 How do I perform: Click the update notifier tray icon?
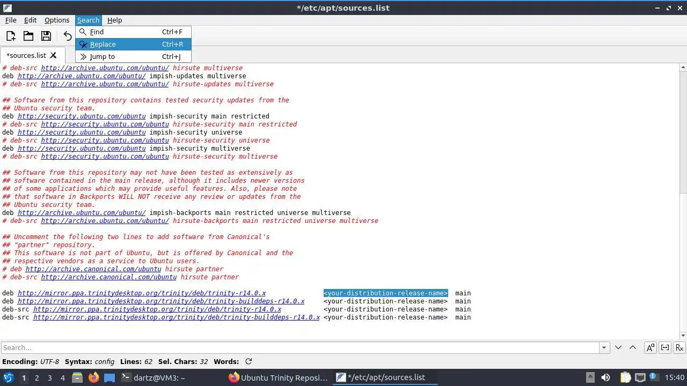pos(654,377)
